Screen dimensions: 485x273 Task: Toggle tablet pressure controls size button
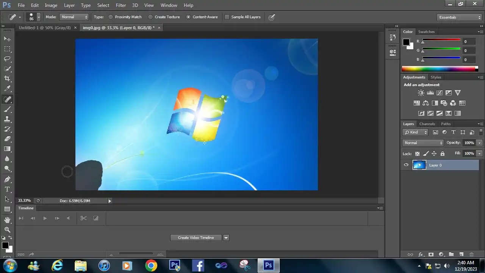click(x=272, y=17)
